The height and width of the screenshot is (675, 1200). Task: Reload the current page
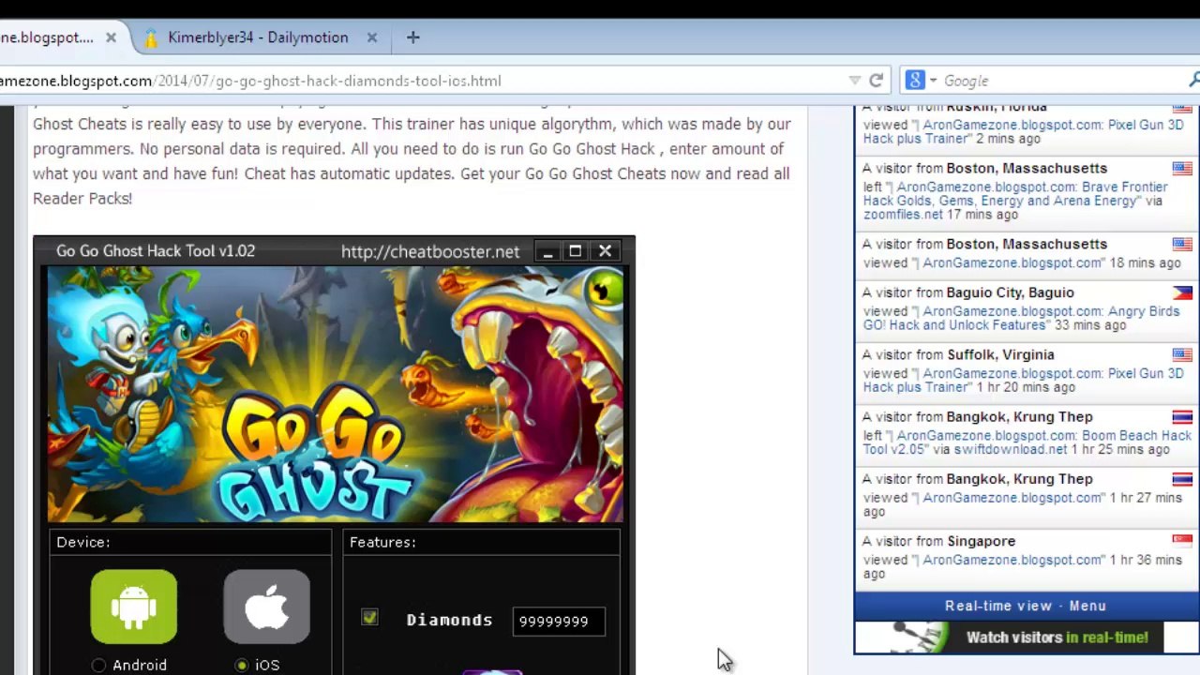pyautogui.click(x=876, y=81)
